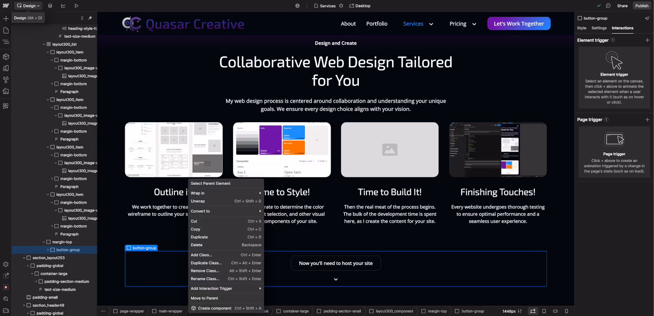Open the Convert to submenu
Screen dimensions: 654x316
[x=226, y=211]
